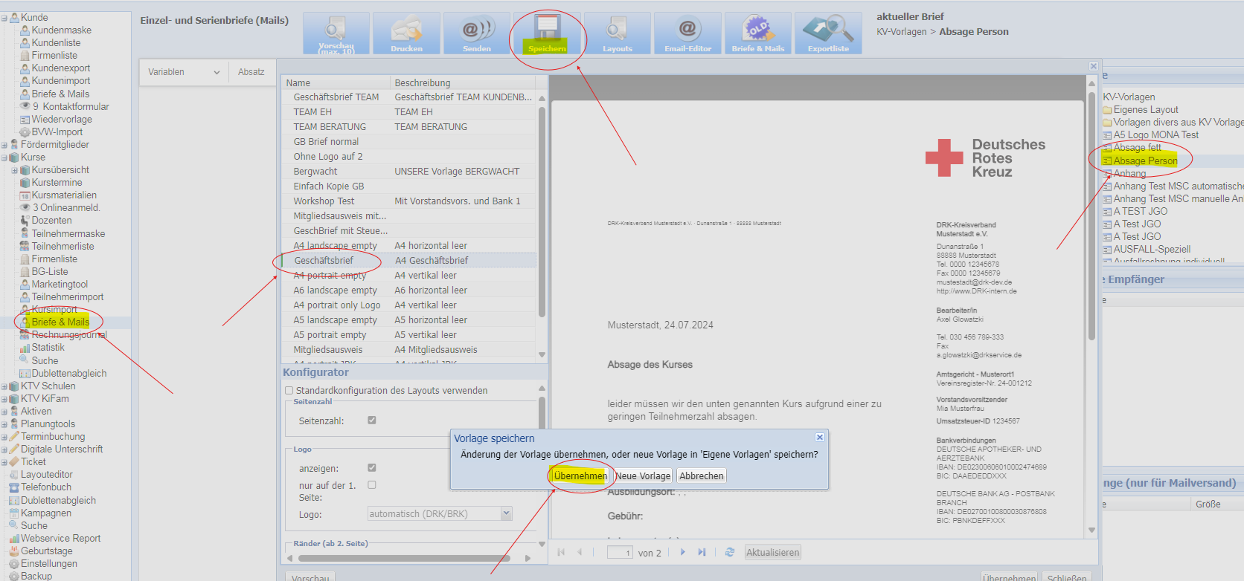Select the Geschäftsbrief layout row
Screen dimensions: 1244x581
[324, 261]
